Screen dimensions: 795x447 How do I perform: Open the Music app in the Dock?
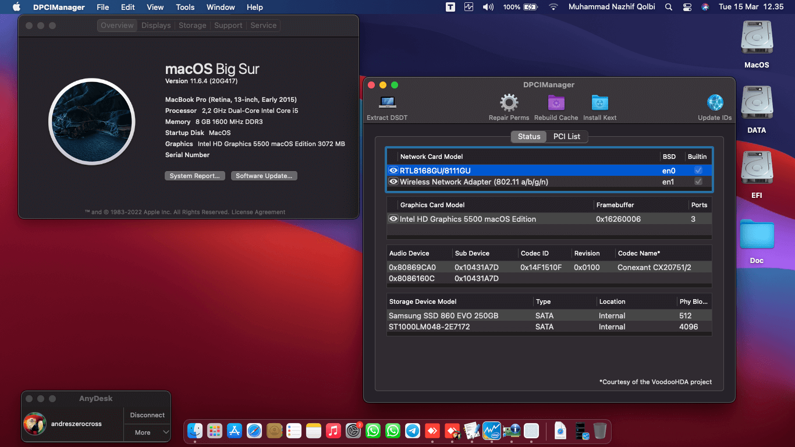(333, 431)
